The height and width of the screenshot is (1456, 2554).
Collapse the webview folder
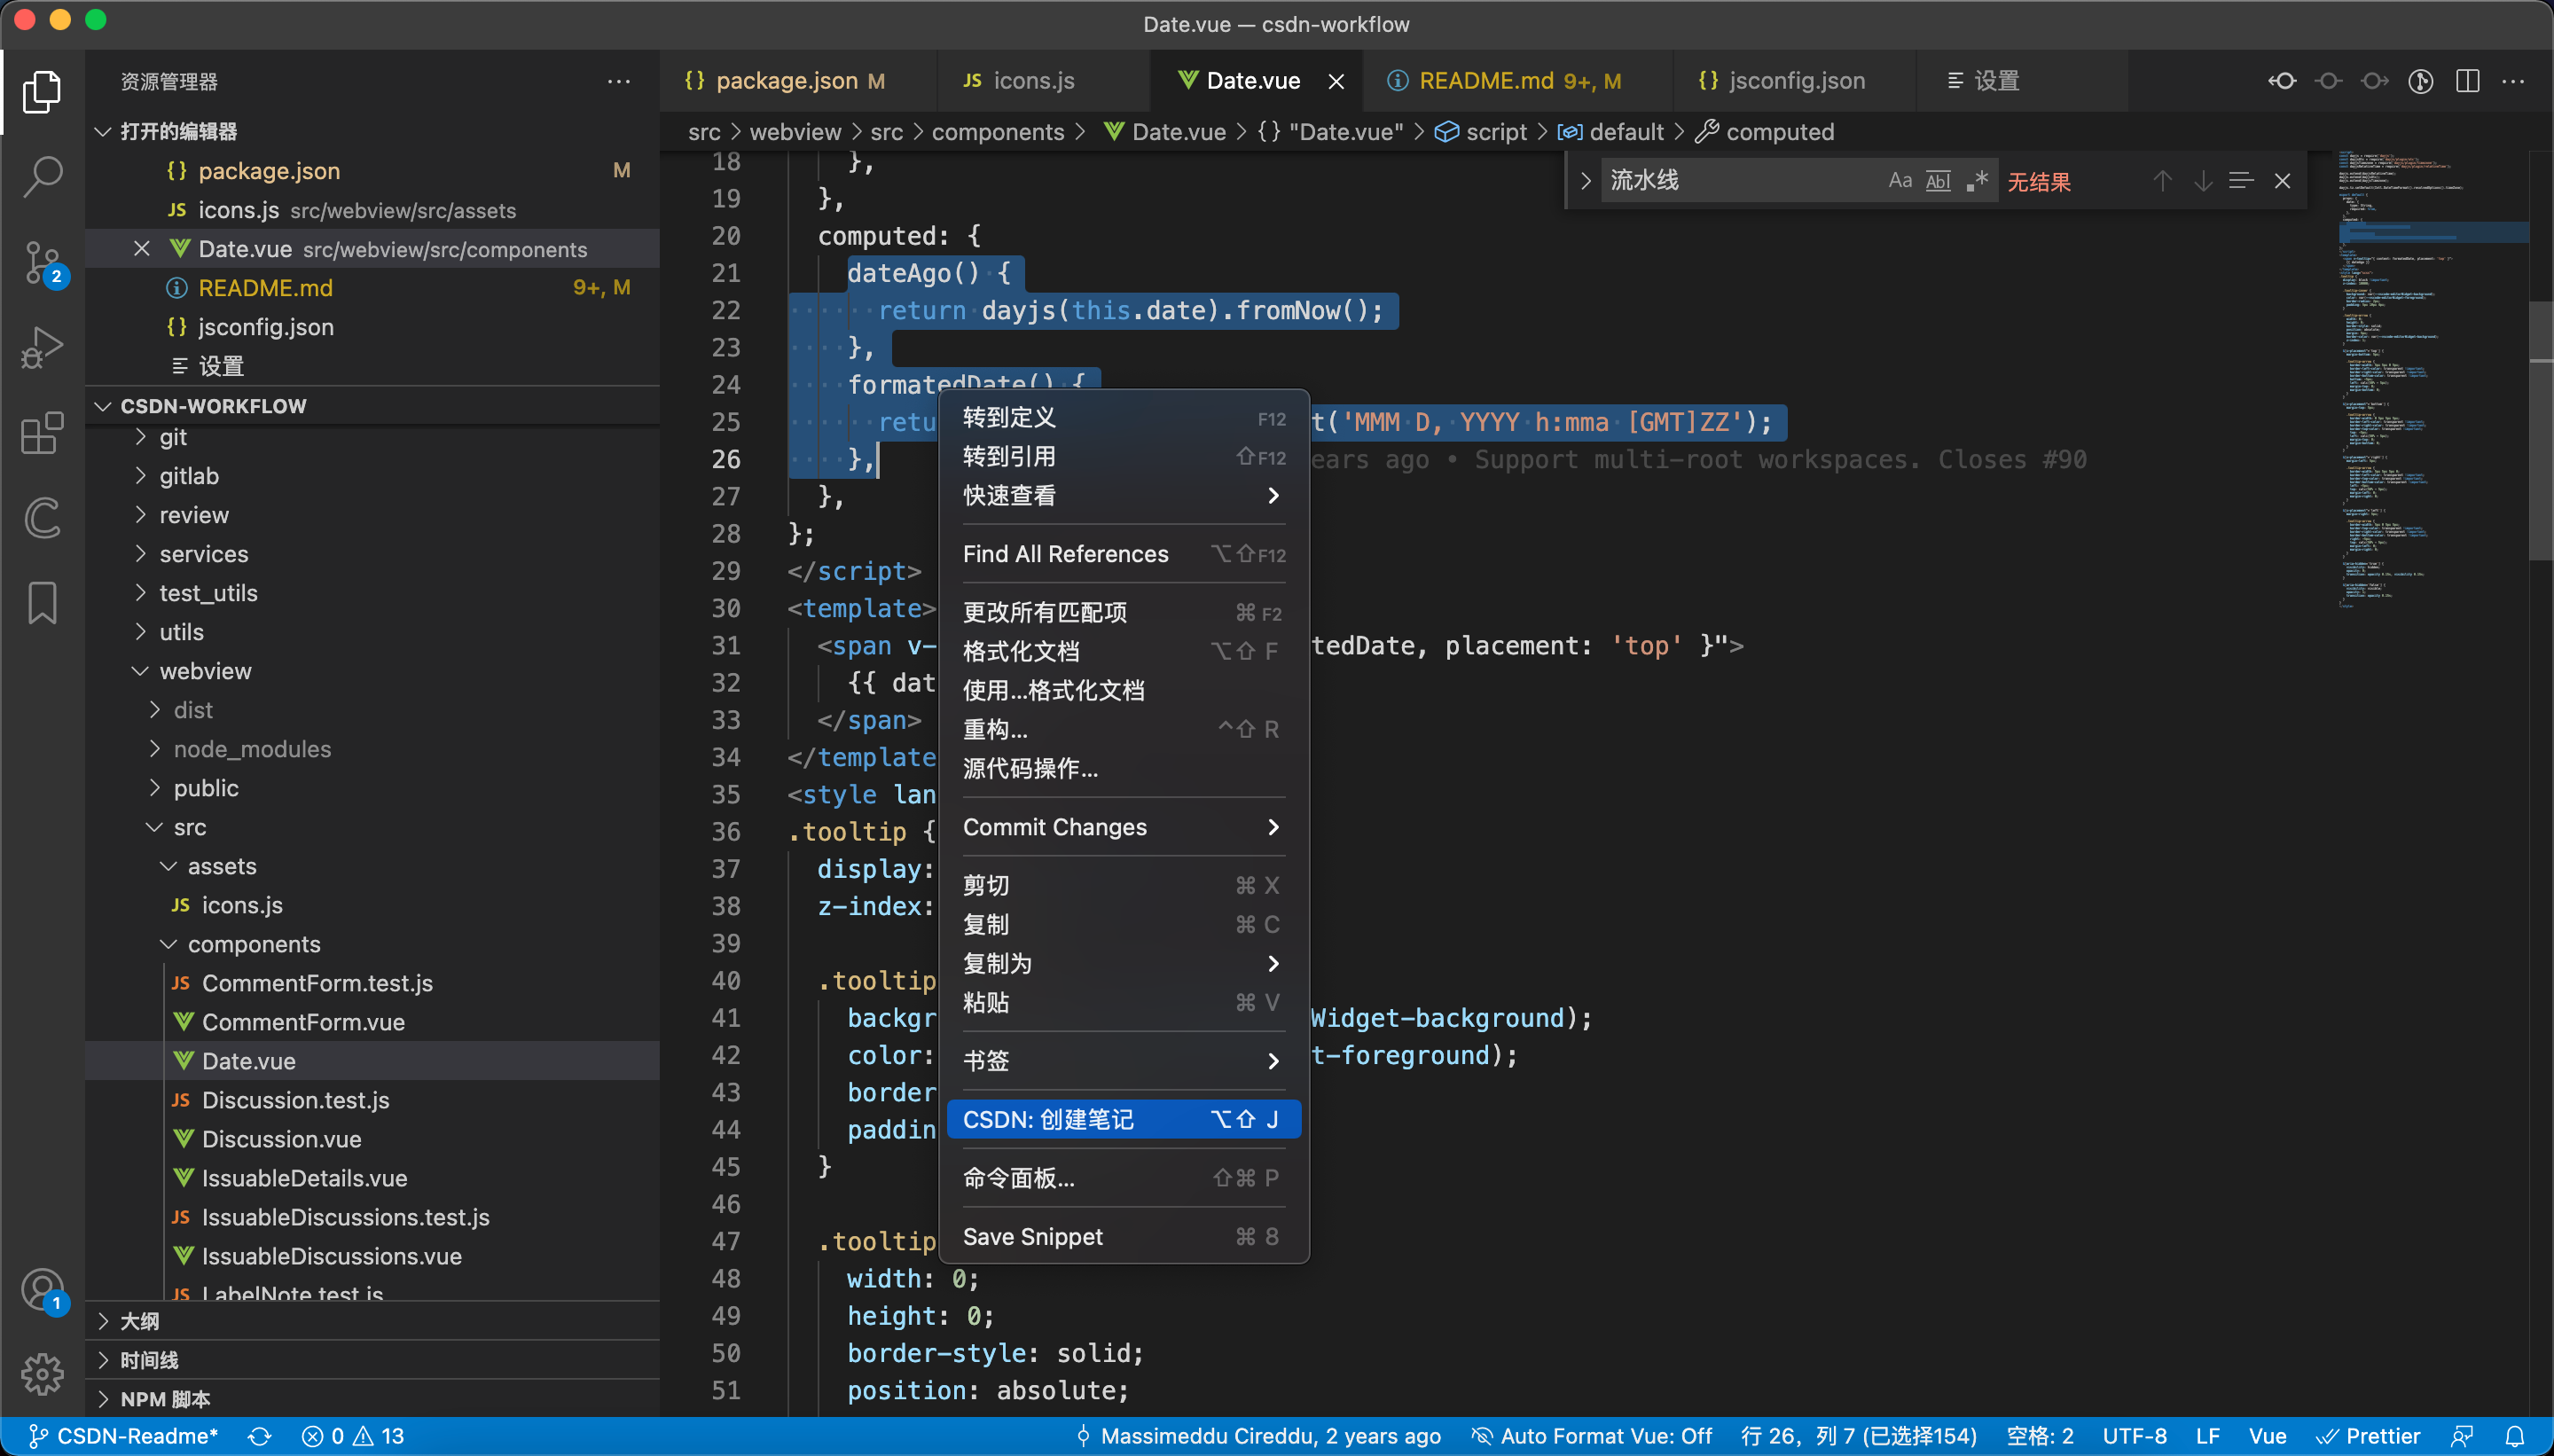point(204,671)
